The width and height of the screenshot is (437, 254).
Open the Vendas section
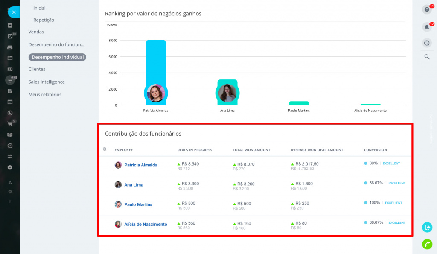tap(36, 32)
